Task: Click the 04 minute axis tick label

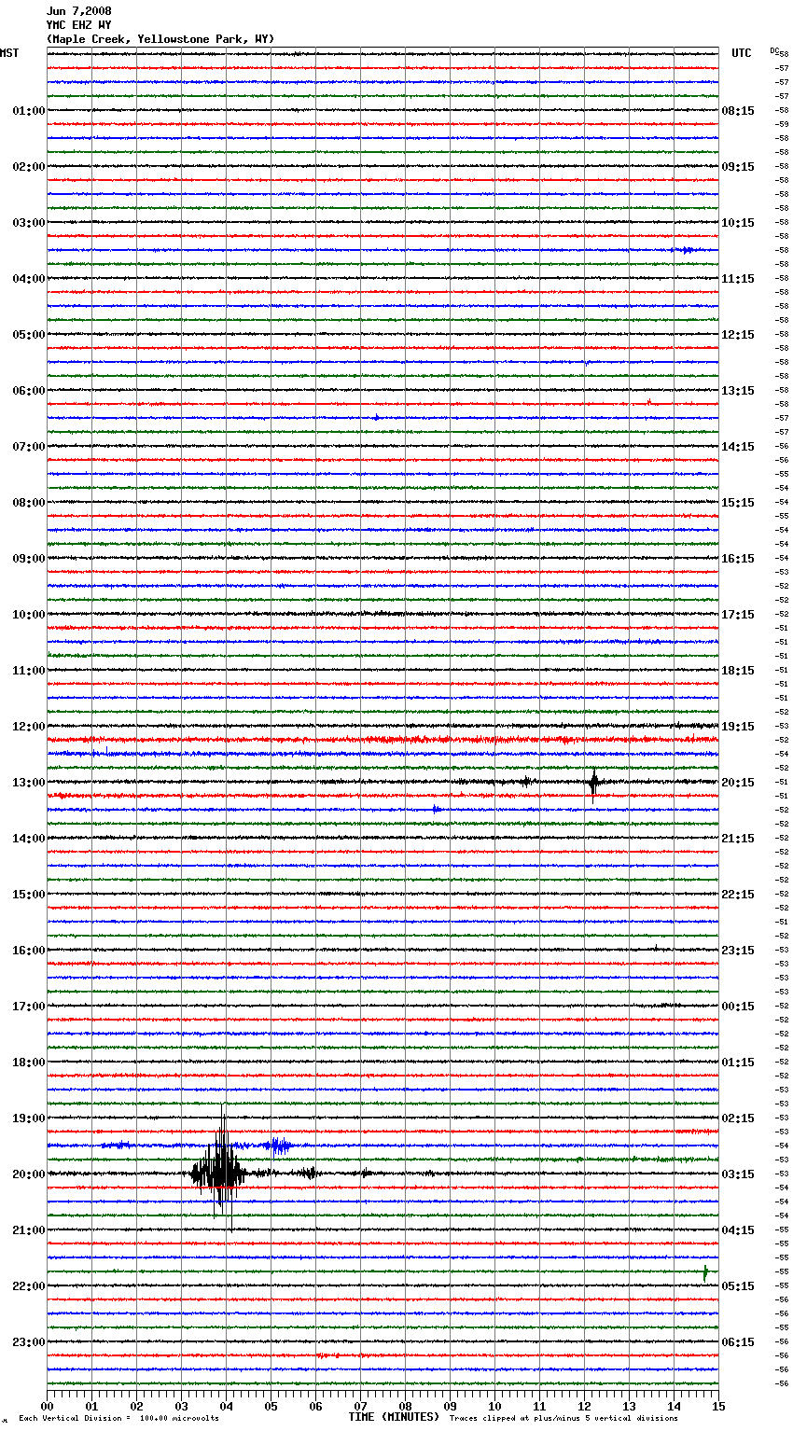Action: (x=226, y=1406)
